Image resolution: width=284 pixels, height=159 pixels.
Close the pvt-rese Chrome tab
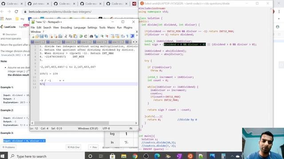click(47, 4)
